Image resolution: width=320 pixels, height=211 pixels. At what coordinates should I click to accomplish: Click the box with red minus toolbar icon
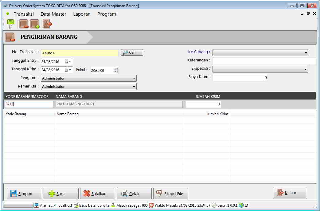(24, 24)
